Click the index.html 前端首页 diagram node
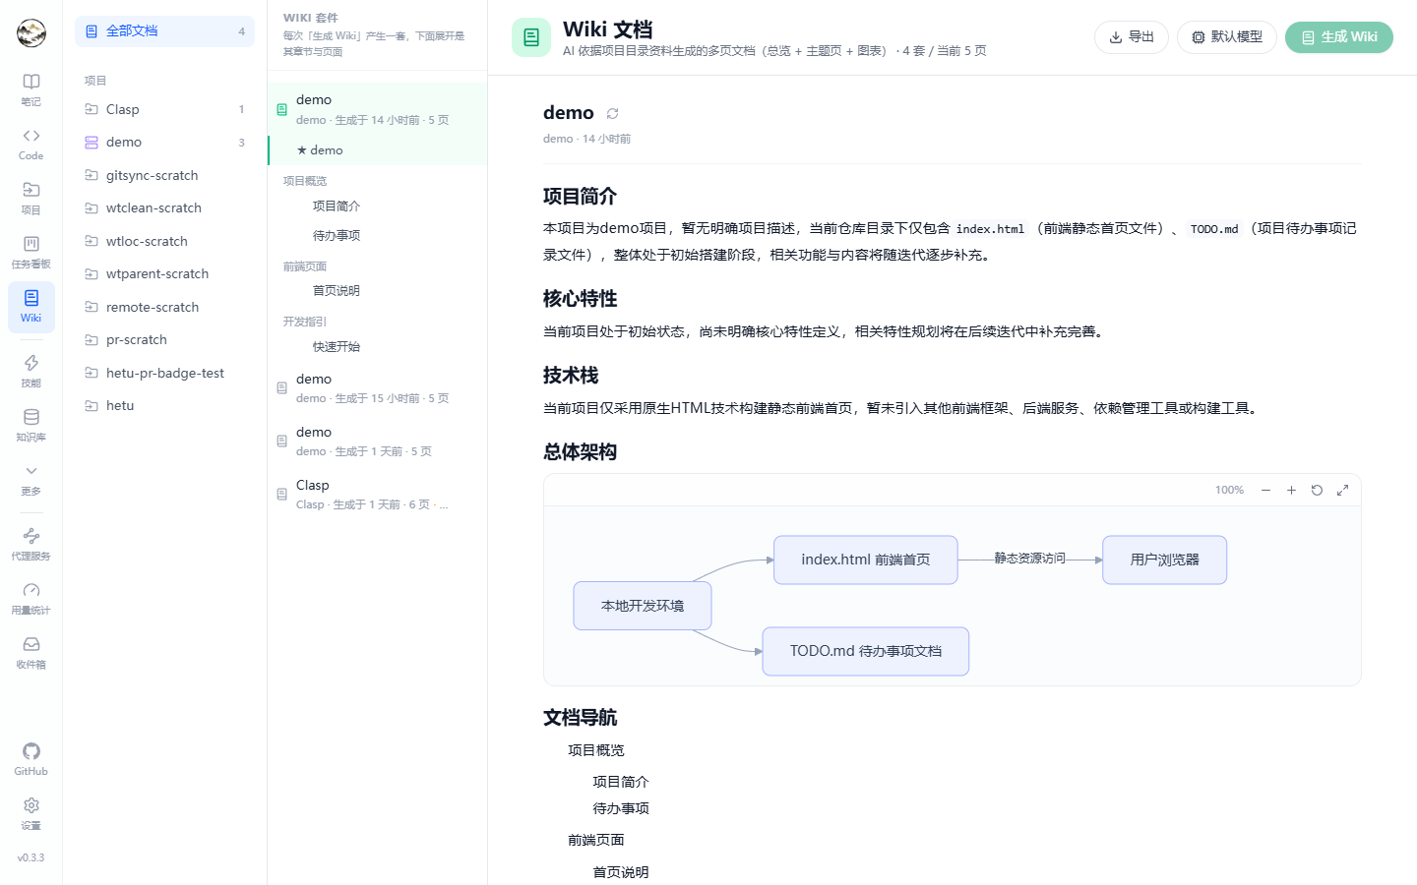 [866, 560]
